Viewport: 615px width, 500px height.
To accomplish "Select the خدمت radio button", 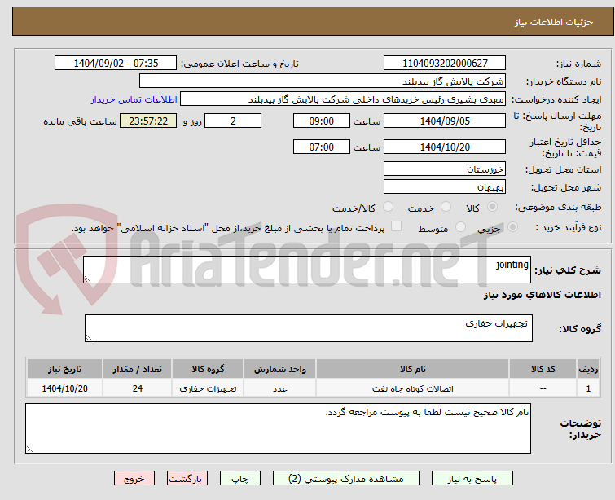I will coord(446,207).
